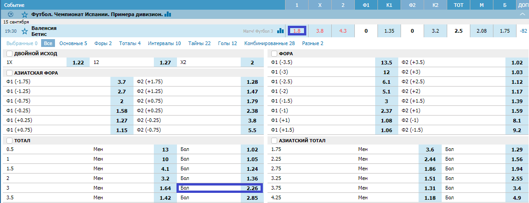Switch to the Интервалы 10 tab
This screenshot has height=203, width=529.
[x=164, y=43]
